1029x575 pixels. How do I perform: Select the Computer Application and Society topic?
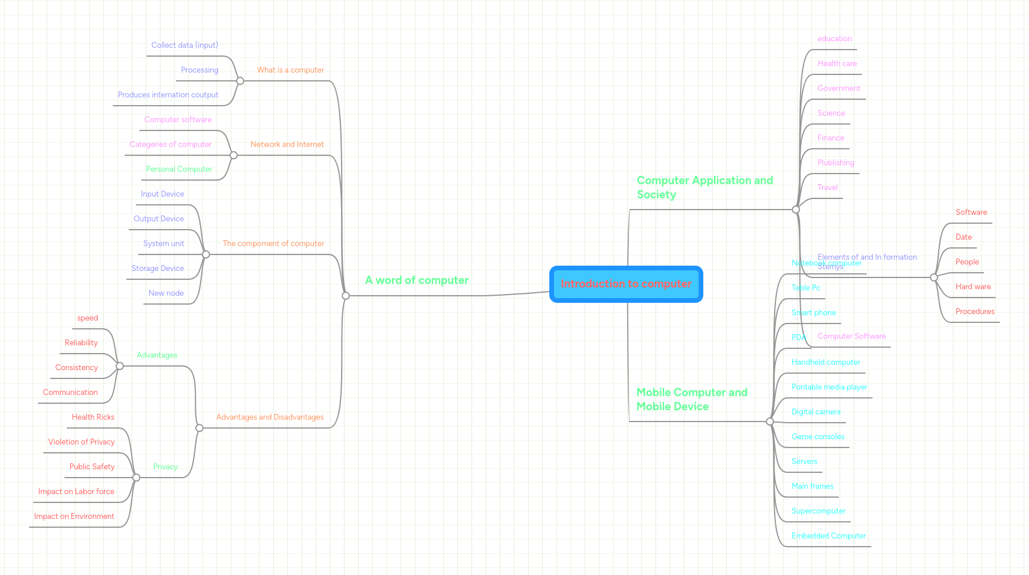(x=704, y=187)
